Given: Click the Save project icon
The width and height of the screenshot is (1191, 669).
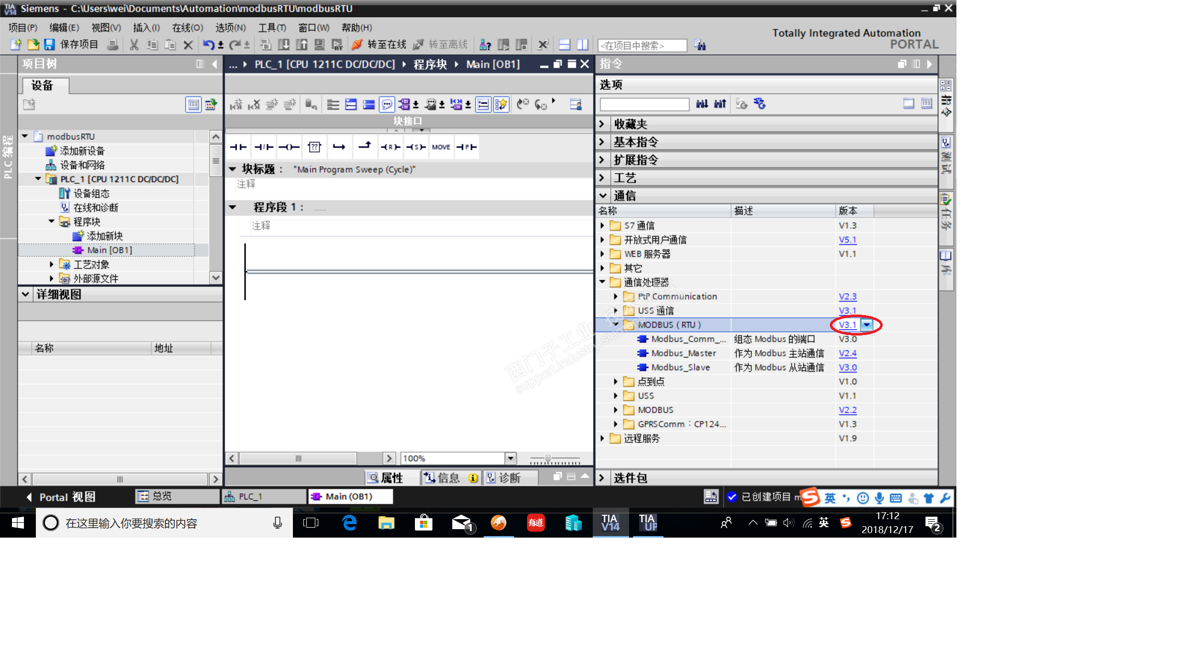Looking at the screenshot, I should [49, 45].
